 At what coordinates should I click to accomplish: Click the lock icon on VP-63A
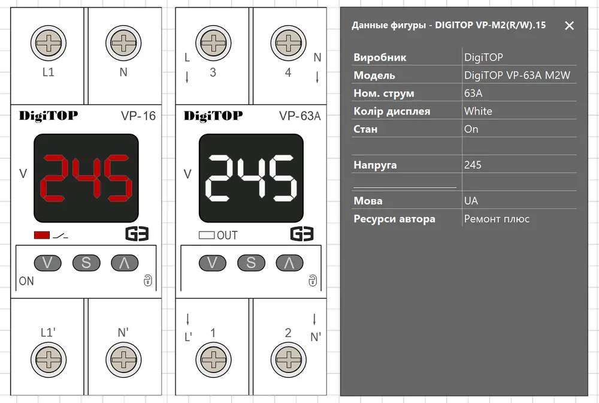[313, 281]
